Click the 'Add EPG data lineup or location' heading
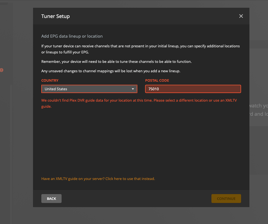Screen dimensions: 268x224 click(72, 36)
